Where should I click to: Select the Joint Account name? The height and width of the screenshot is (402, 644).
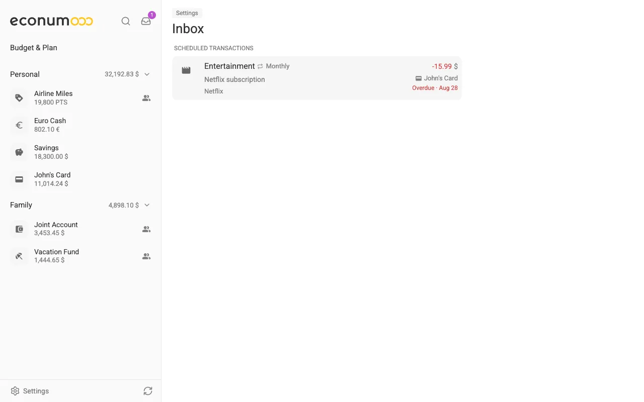56,225
